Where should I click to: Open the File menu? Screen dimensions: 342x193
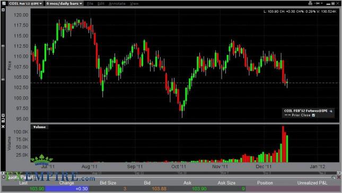click(90, 4)
